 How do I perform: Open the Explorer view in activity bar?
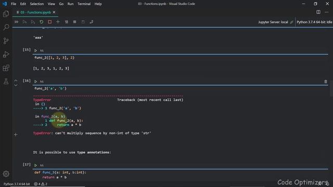[x=6, y=14]
